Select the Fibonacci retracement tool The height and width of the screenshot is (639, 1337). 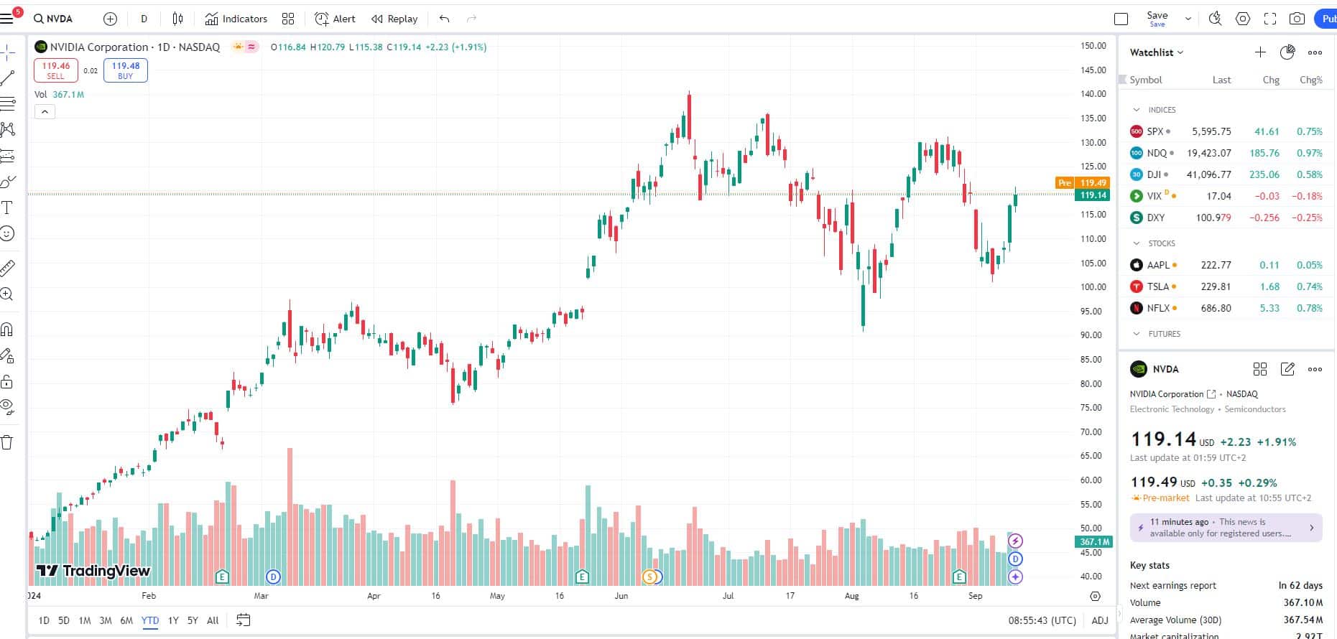tap(8, 103)
